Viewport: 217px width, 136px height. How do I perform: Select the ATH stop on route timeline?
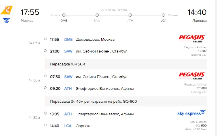click(130, 15)
